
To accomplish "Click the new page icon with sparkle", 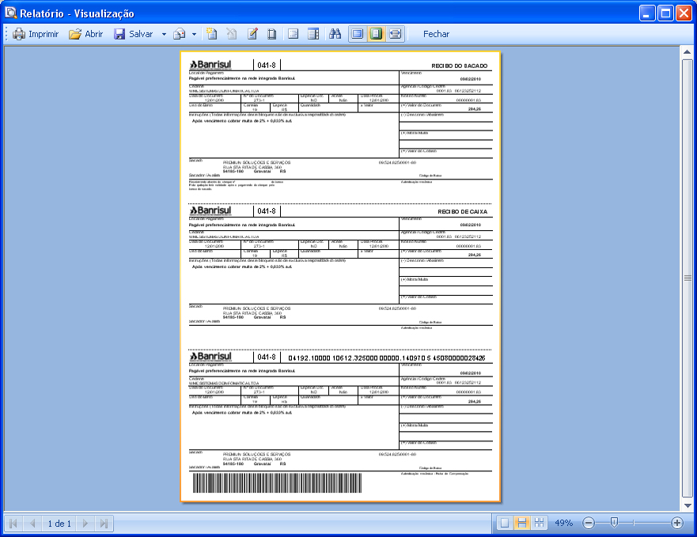I will pyautogui.click(x=211, y=34).
